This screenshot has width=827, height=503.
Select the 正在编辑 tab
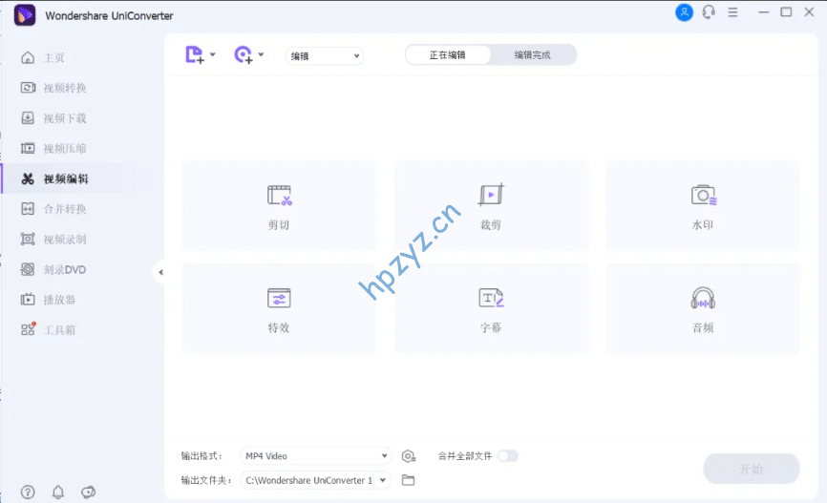click(447, 55)
